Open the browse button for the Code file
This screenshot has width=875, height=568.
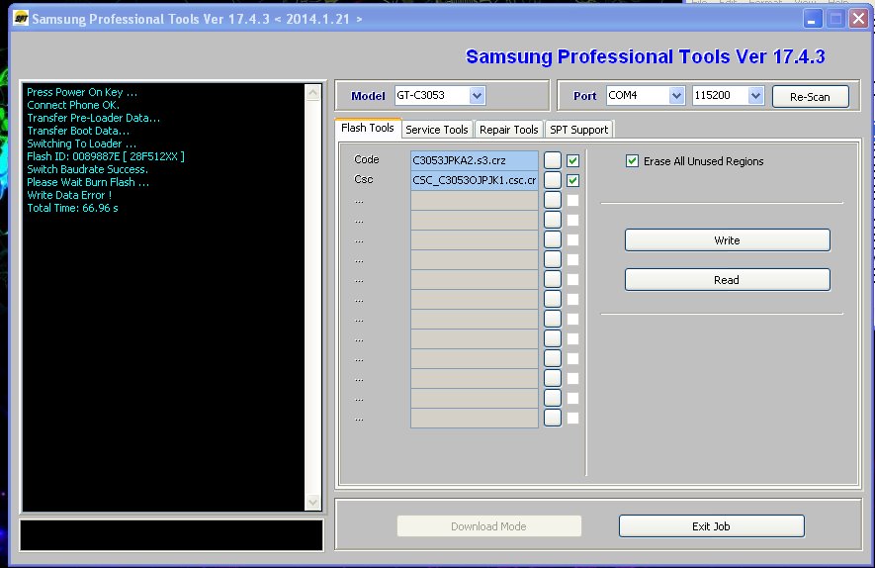553,160
